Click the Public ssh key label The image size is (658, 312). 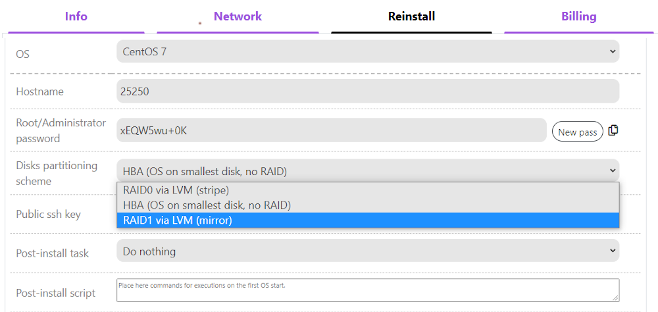[x=49, y=214]
